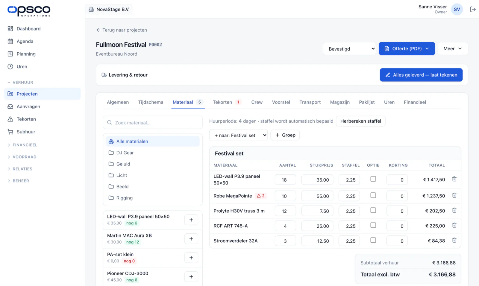Open Tekorten in the sidebar
The height and width of the screenshot is (286, 479).
tap(43, 119)
